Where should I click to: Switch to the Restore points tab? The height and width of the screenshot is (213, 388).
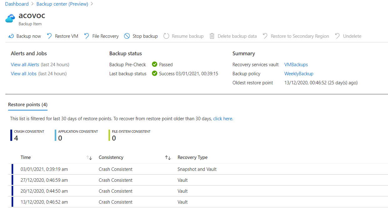[x=28, y=105]
